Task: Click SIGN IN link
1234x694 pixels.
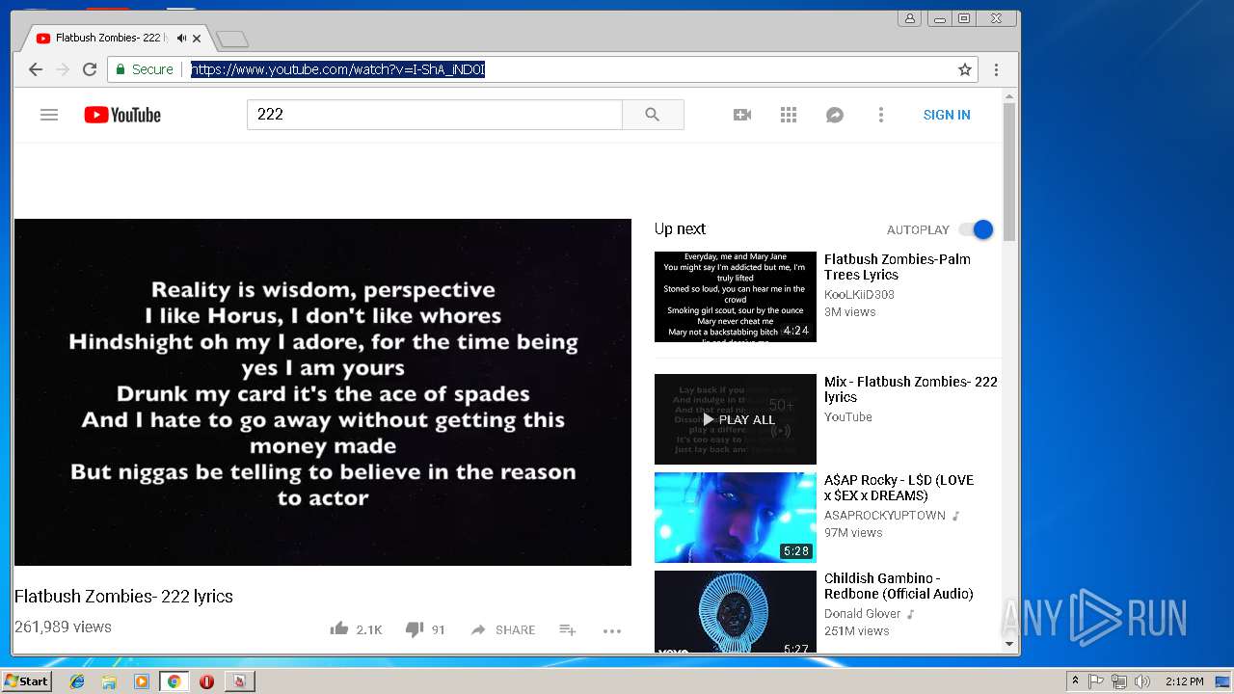Action: [x=947, y=115]
